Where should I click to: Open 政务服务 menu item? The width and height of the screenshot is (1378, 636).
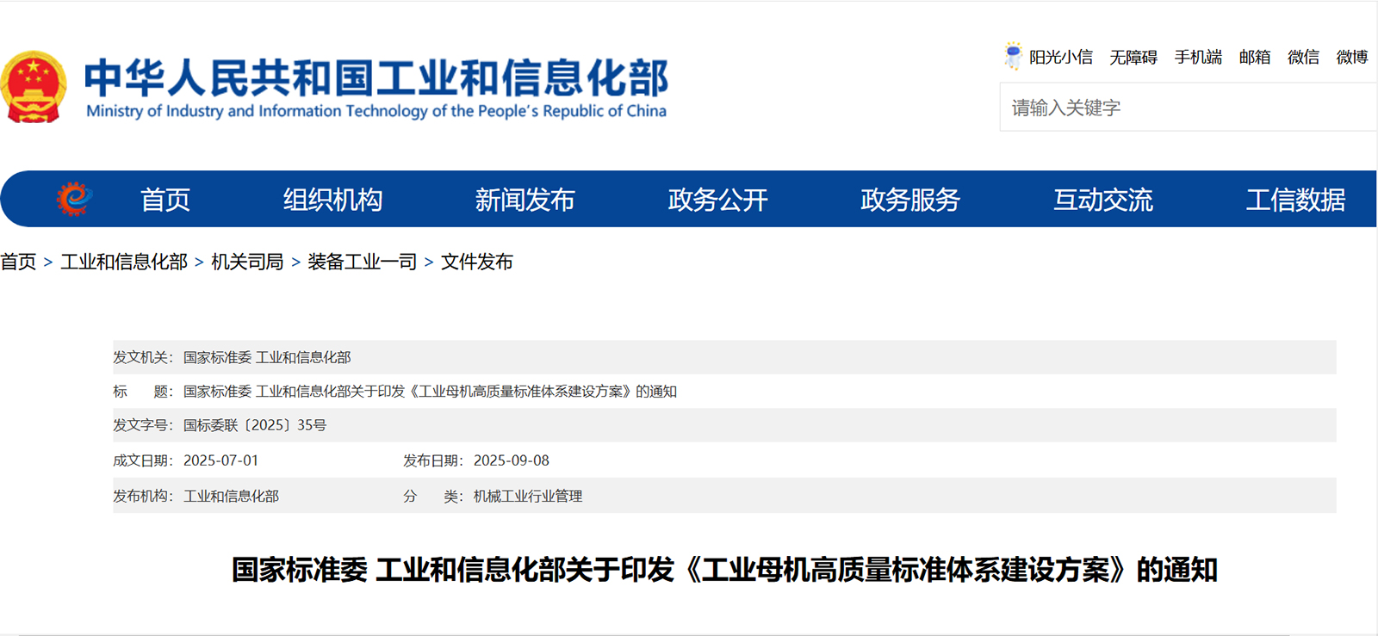[x=910, y=200]
